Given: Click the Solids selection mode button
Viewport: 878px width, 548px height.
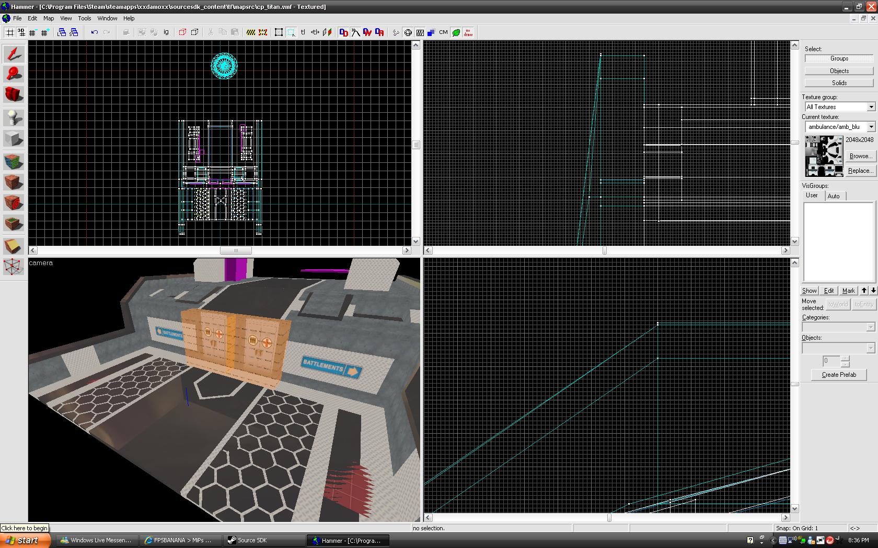Looking at the screenshot, I should [839, 83].
